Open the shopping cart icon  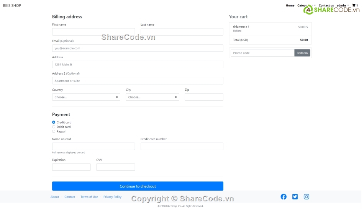pos(354,5)
